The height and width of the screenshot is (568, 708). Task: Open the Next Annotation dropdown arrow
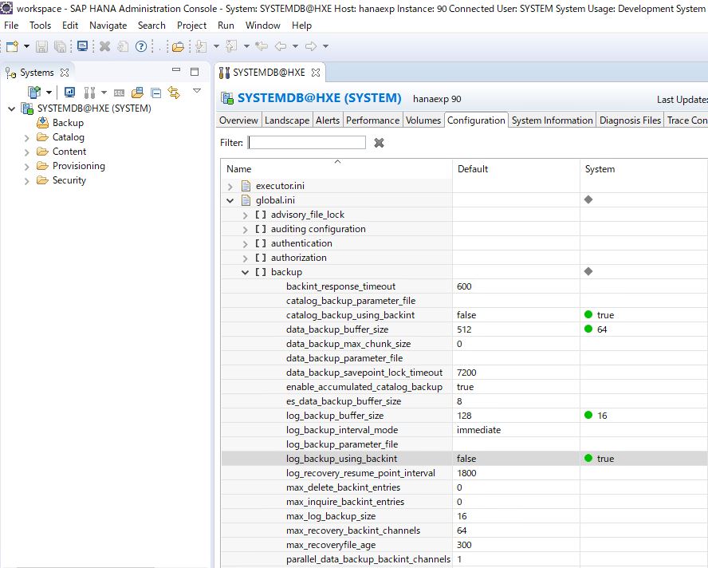pos(216,46)
